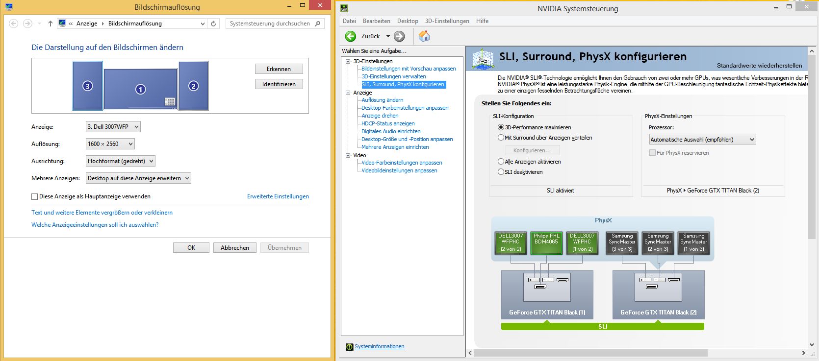
Task: Select Mehrere Anzeigen einrichten tree item
Action: pos(395,147)
